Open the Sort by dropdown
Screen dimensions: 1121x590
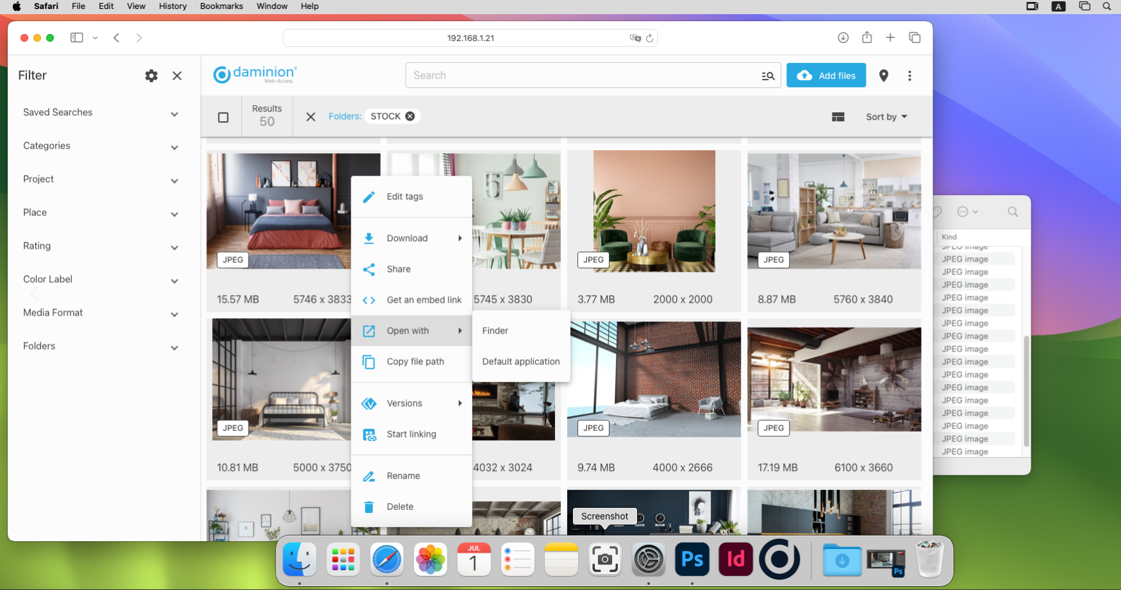[886, 117]
